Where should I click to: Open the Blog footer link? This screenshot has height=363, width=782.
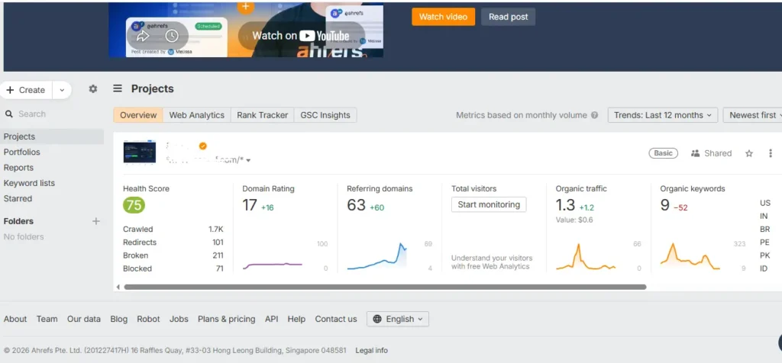[118, 320]
